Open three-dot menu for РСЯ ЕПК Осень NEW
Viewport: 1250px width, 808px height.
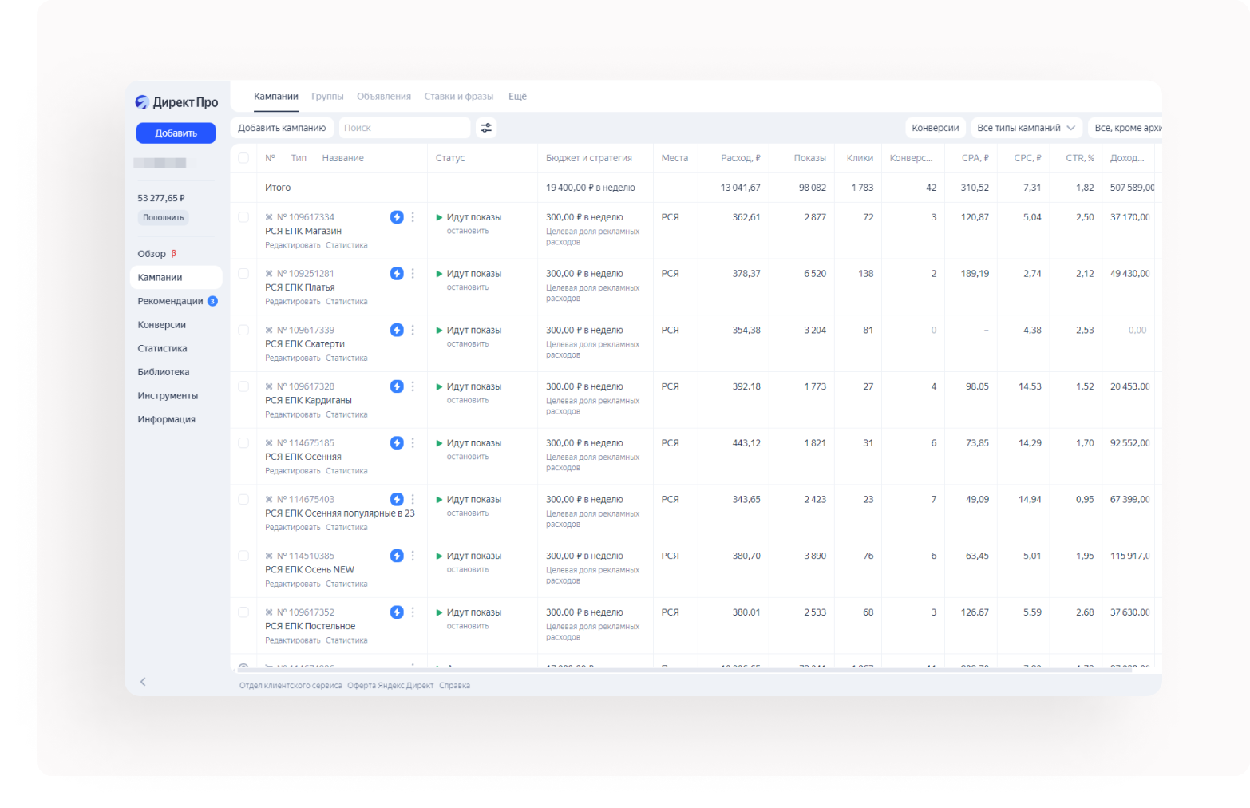coord(413,556)
